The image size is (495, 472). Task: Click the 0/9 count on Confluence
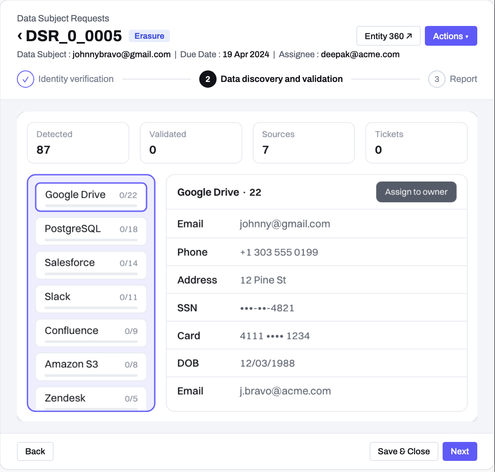coord(131,331)
